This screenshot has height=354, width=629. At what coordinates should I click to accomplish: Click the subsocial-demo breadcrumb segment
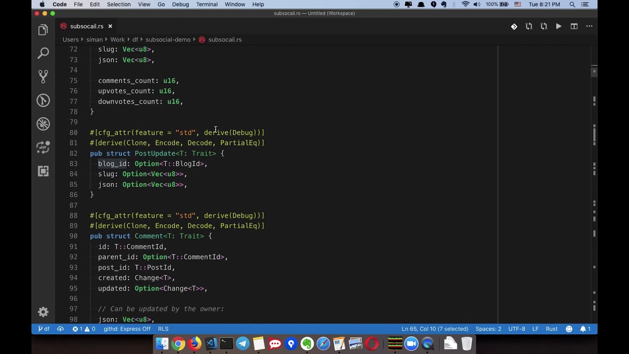[x=168, y=39]
